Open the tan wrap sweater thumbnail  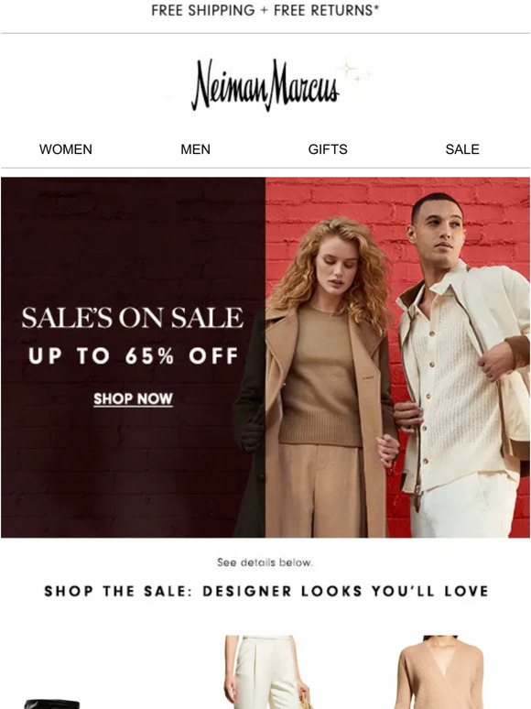coord(440,672)
